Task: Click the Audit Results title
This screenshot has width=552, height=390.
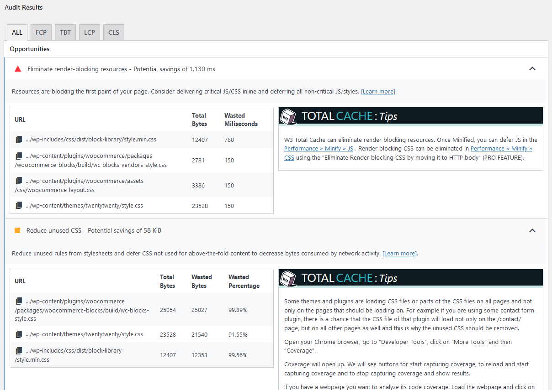Action: pyautogui.click(x=24, y=8)
